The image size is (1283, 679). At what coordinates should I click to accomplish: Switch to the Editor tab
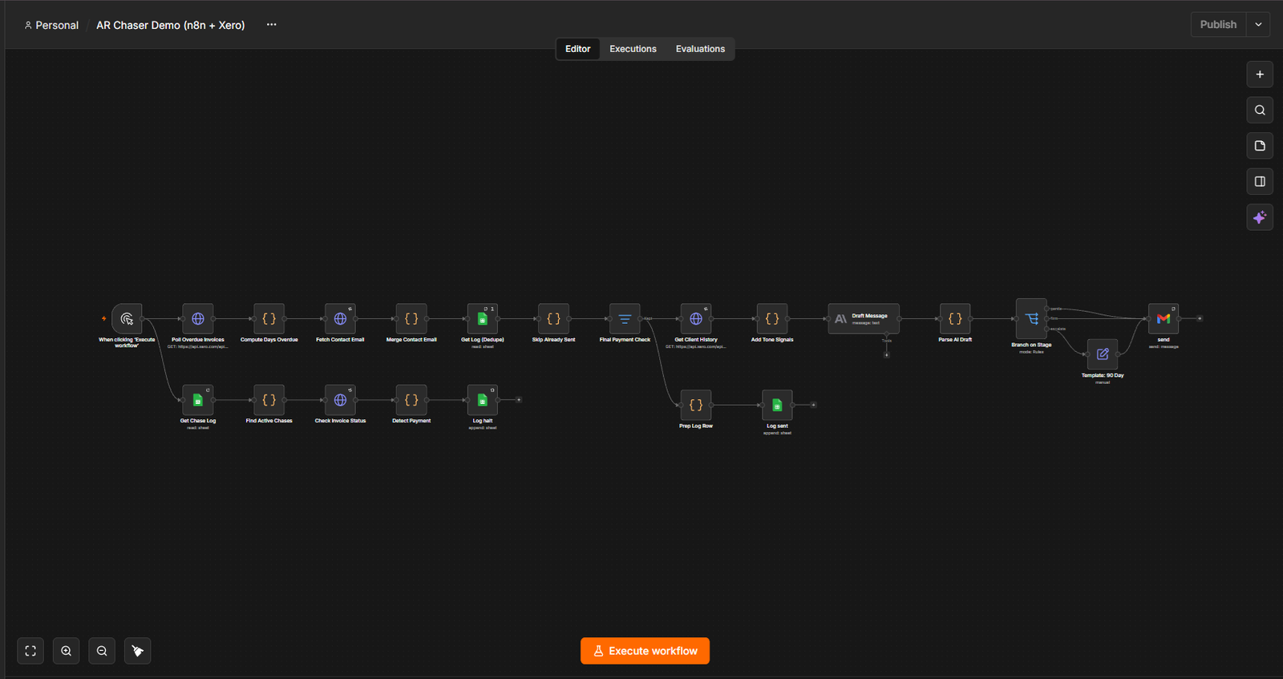click(577, 49)
